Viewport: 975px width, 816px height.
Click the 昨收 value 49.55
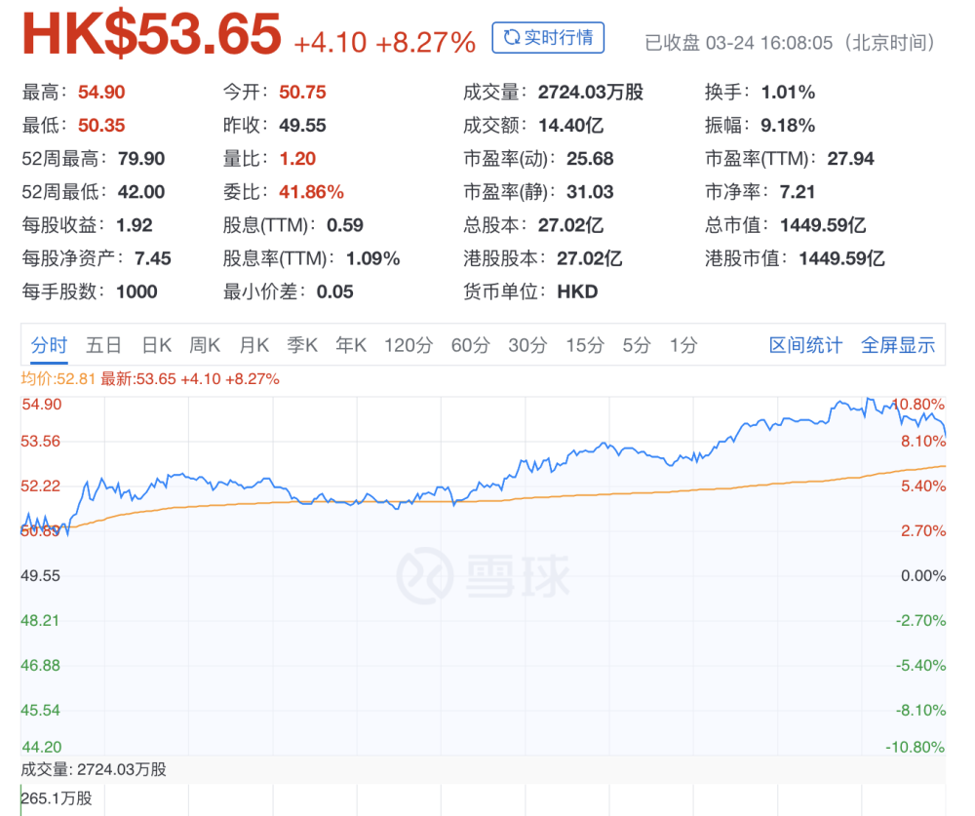point(303,126)
